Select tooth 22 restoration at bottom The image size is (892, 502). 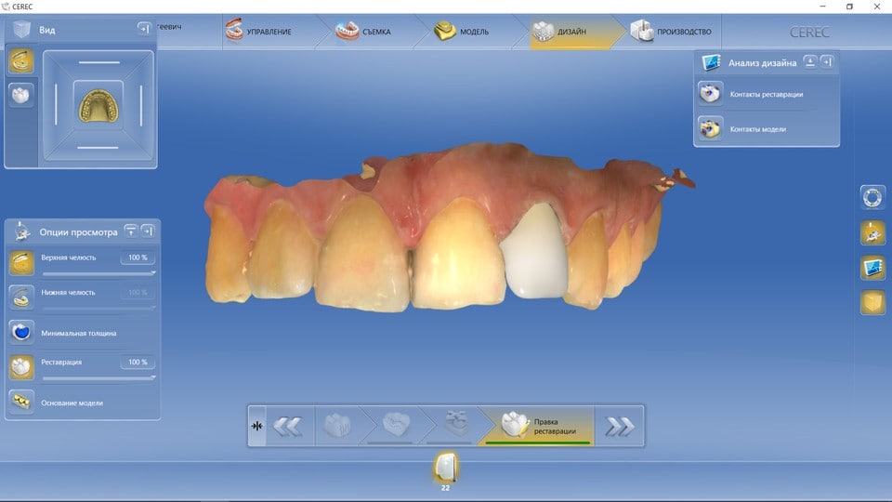coord(445,469)
